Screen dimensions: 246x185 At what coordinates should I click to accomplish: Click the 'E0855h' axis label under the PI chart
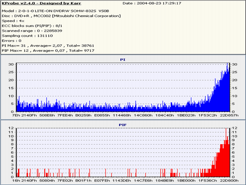point(102,115)
